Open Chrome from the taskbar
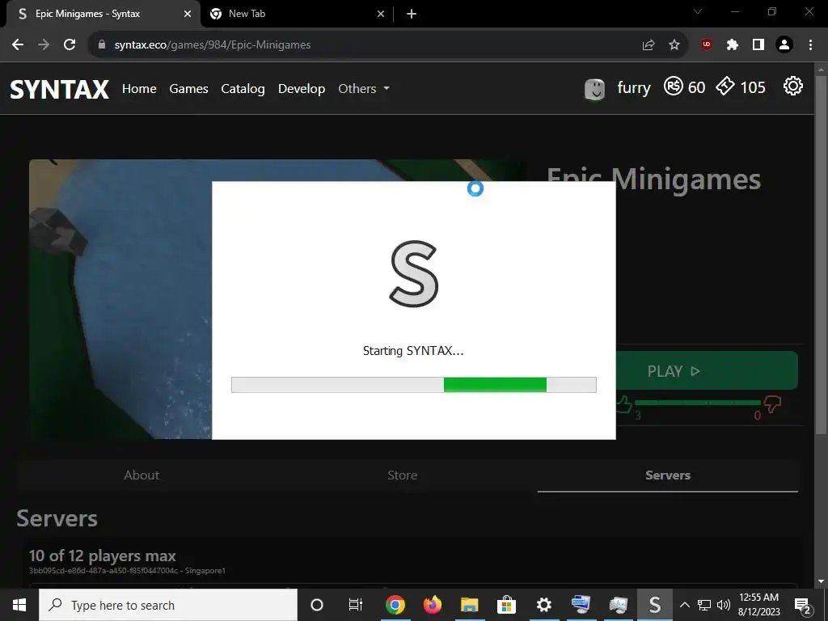The height and width of the screenshot is (621, 828). [x=395, y=605]
